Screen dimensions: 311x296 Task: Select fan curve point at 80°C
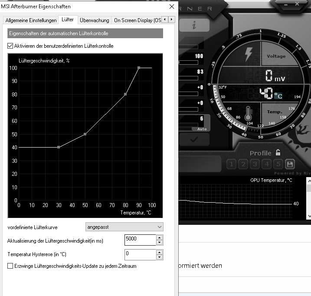[x=125, y=94]
